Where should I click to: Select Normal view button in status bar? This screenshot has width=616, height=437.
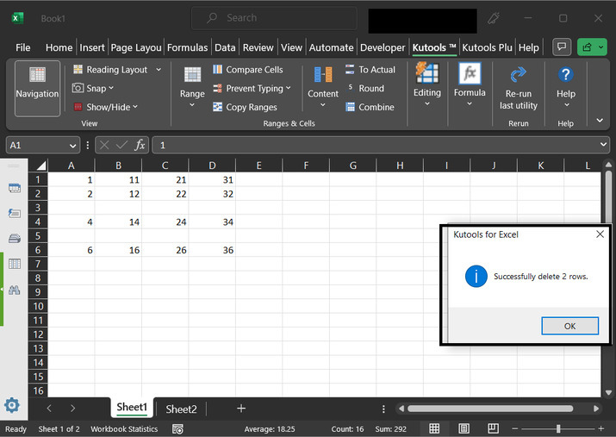pyautogui.click(x=434, y=428)
